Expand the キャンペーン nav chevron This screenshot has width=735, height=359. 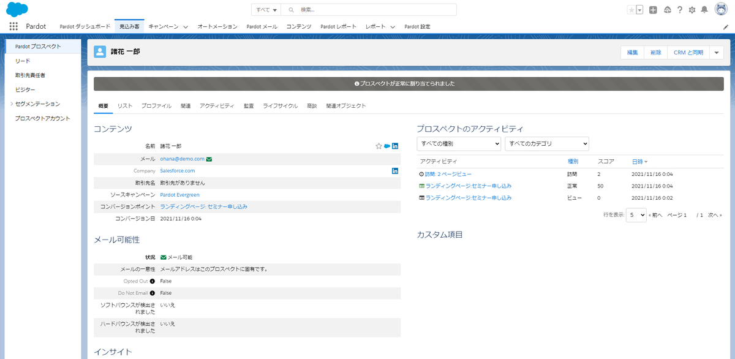click(x=184, y=27)
